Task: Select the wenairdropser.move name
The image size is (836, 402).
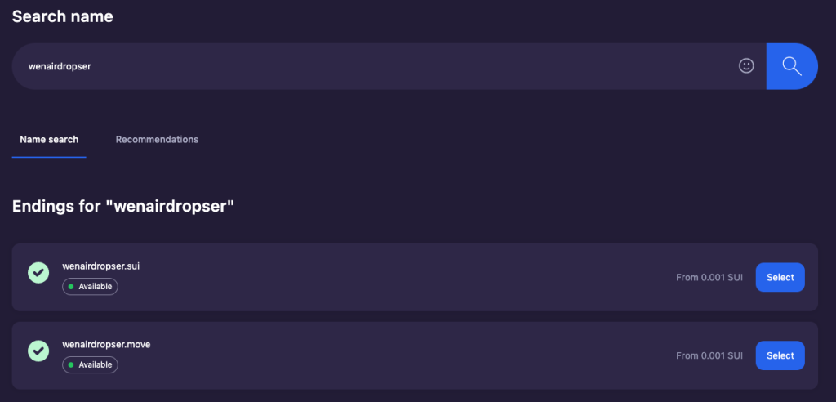Action: point(780,355)
